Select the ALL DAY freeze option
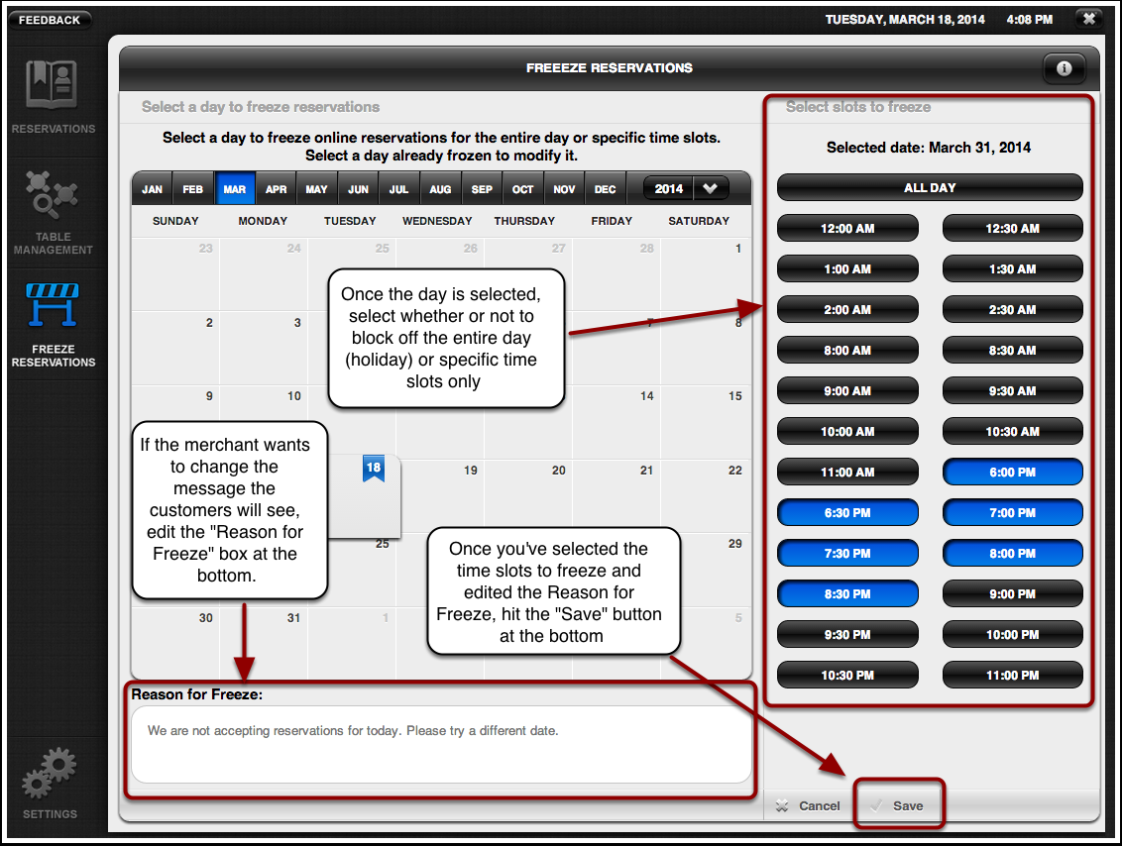Screen dimensions: 1122x846 coord(929,187)
